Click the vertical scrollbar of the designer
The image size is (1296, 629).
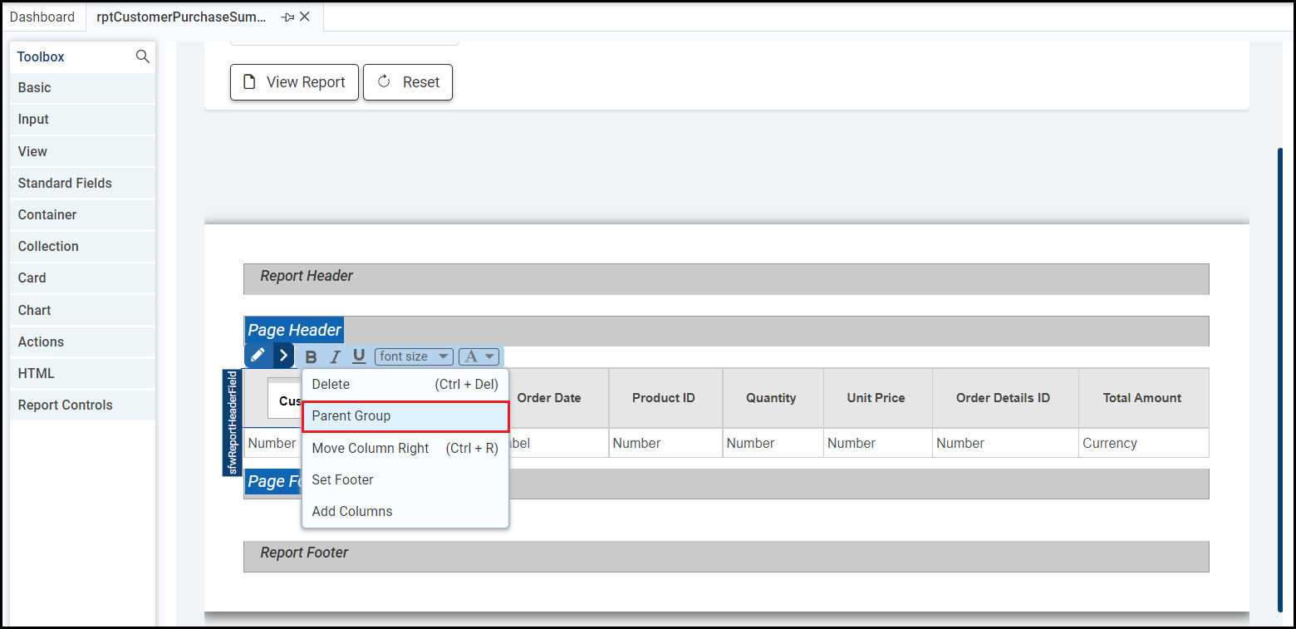click(1280, 379)
